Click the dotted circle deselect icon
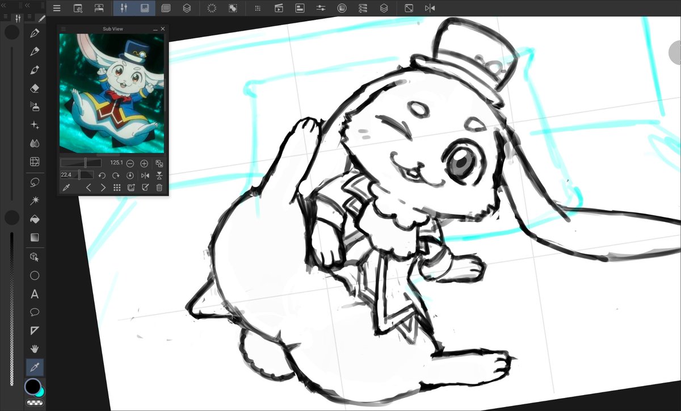Screen dimensions: 681x411 pos(212,9)
